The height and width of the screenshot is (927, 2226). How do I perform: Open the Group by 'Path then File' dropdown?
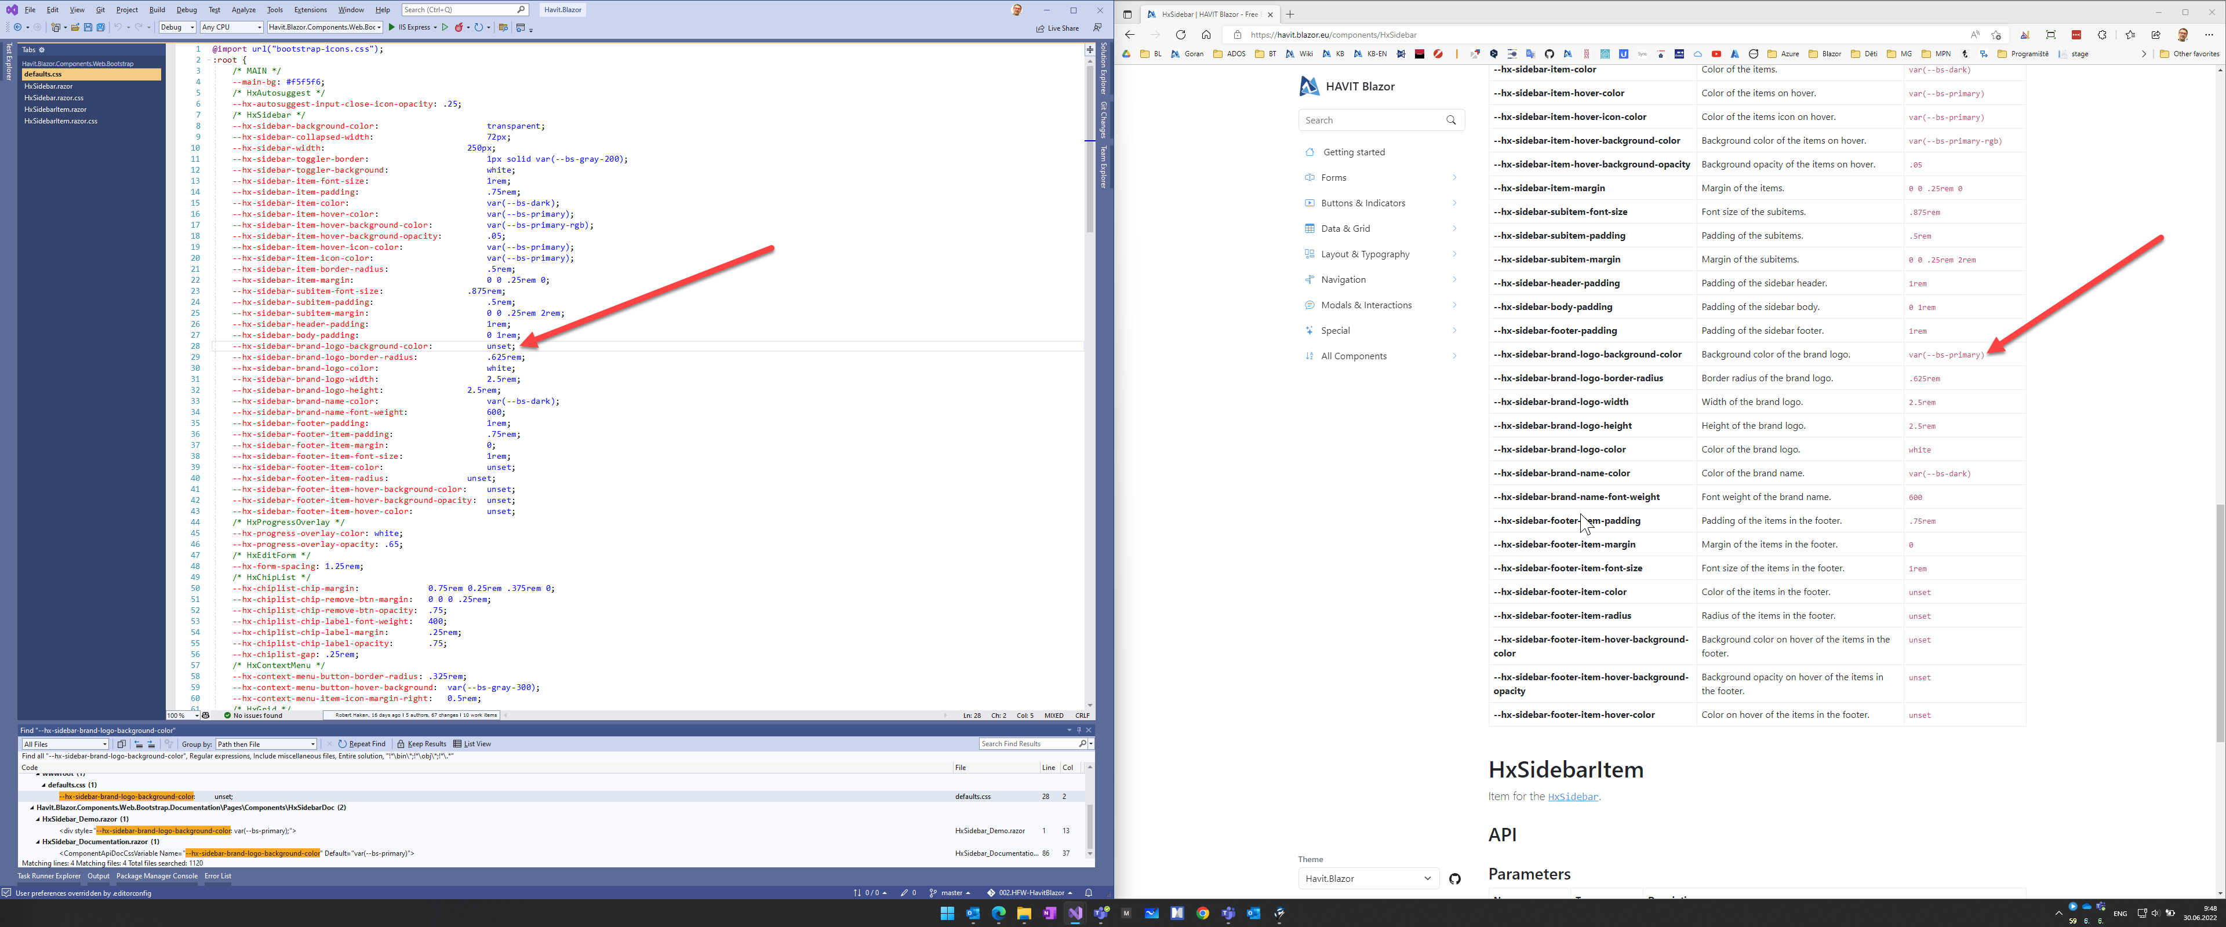coord(266,744)
